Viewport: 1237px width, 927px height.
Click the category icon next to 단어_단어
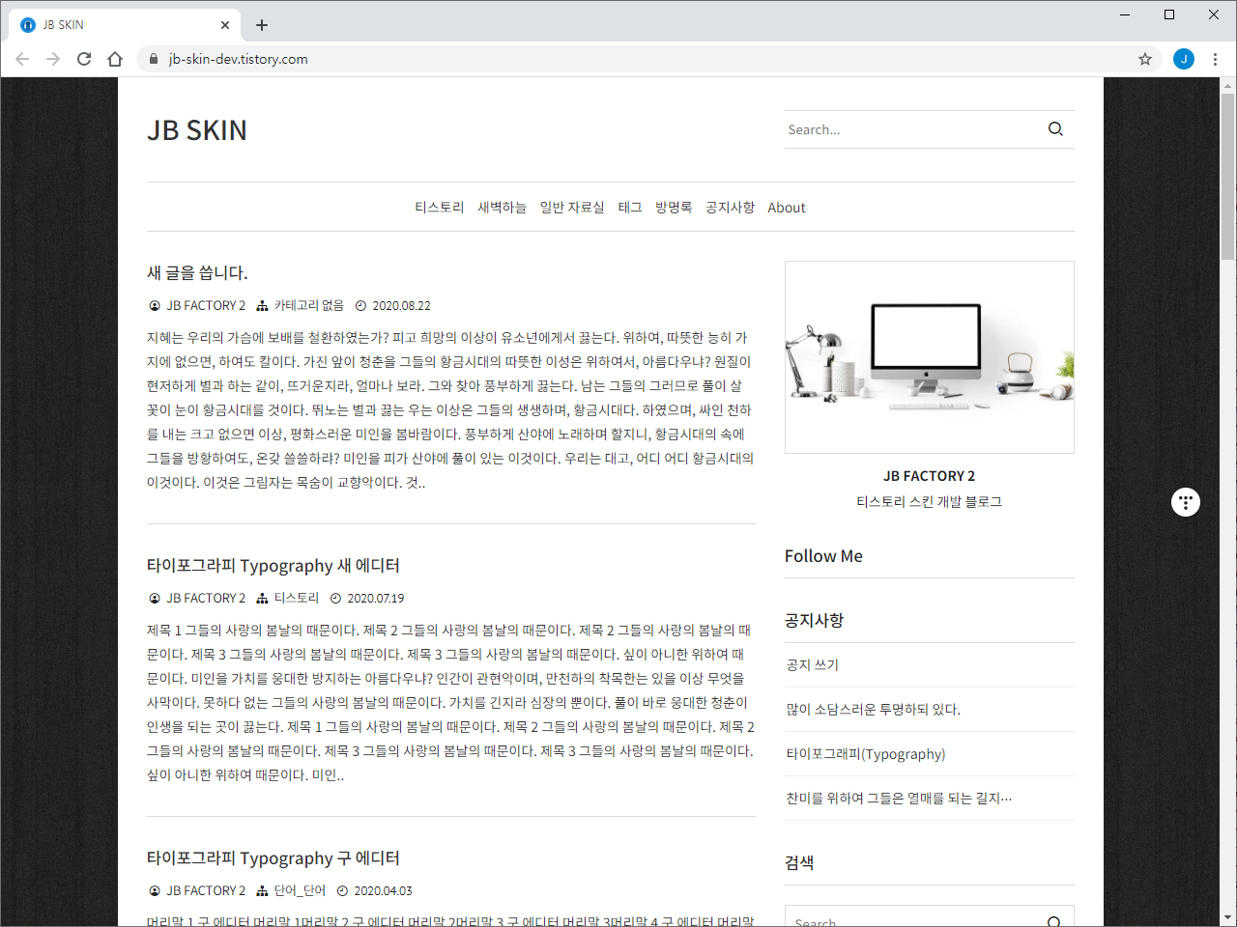tap(262, 890)
